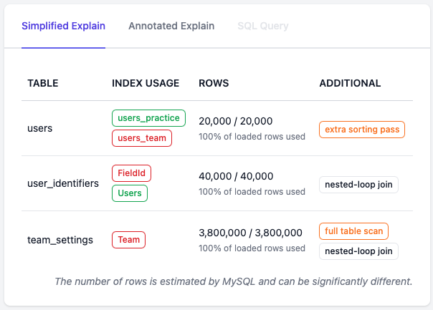
Task: Click loaded rows used text in users row
Action: (x=252, y=137)
